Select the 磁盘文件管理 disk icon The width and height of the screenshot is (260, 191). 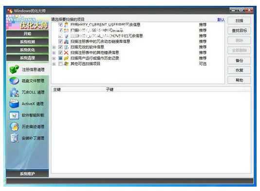coord(14,81)
